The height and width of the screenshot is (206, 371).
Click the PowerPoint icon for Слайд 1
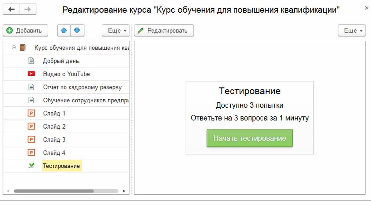tap(31, 113)
